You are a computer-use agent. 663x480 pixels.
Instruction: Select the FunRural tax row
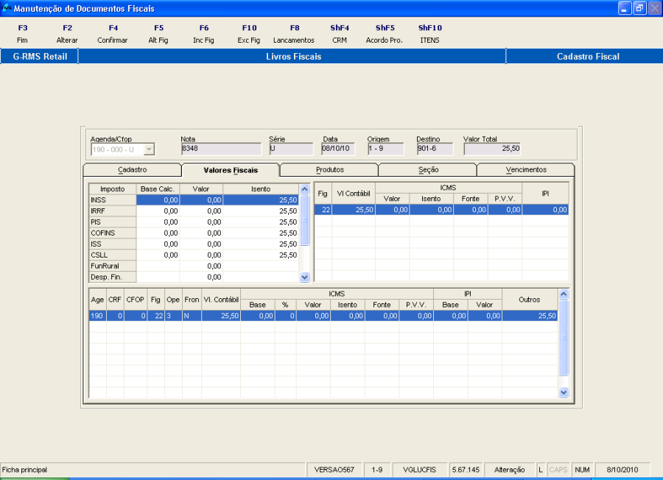[194, 266]
